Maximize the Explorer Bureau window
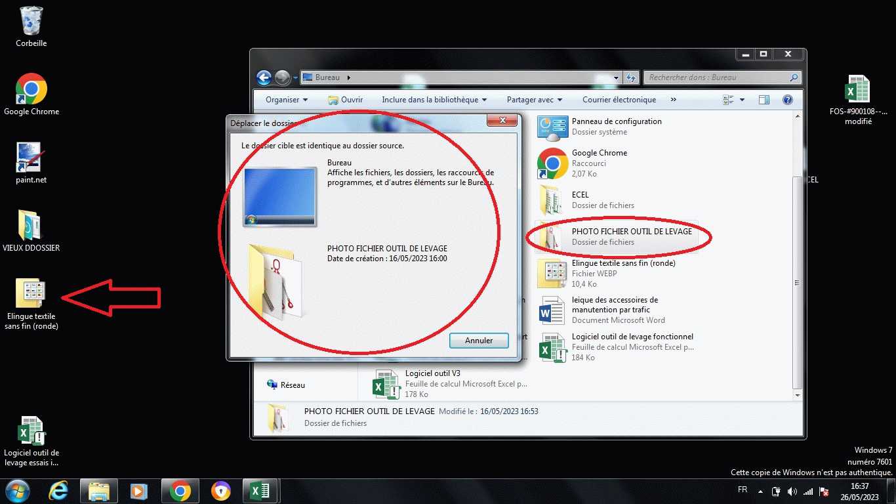This screenshot has height=504, width=896. (x=763, y=54)
